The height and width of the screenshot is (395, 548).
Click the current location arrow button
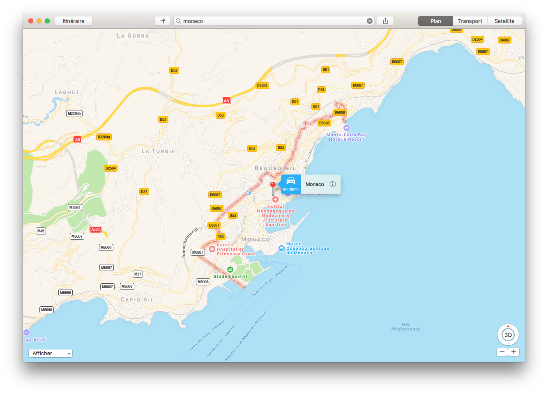(x=163, y=21)
